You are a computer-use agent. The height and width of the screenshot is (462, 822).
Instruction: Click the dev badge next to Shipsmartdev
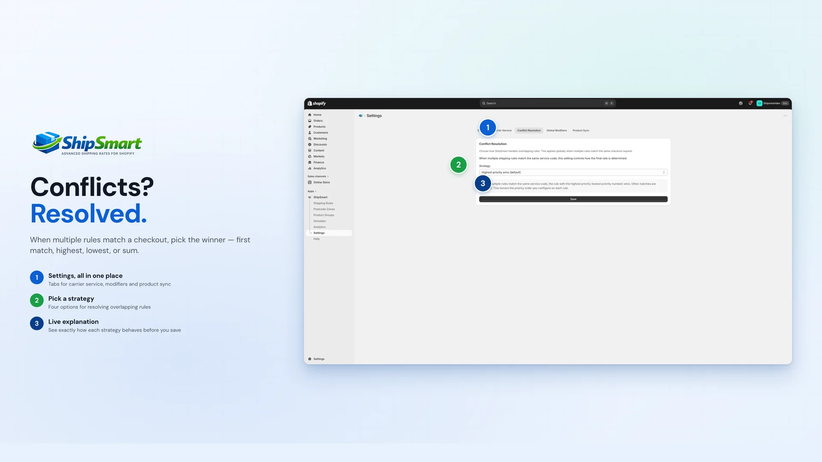tap(785, 104)
